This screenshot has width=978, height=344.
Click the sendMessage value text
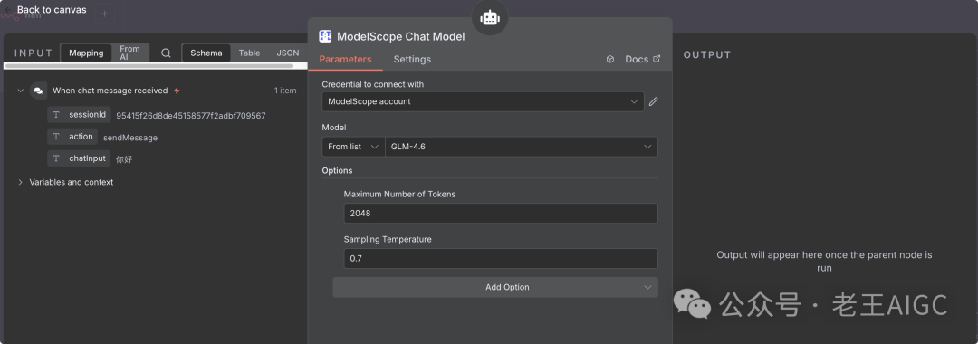(x=130, y=138)
